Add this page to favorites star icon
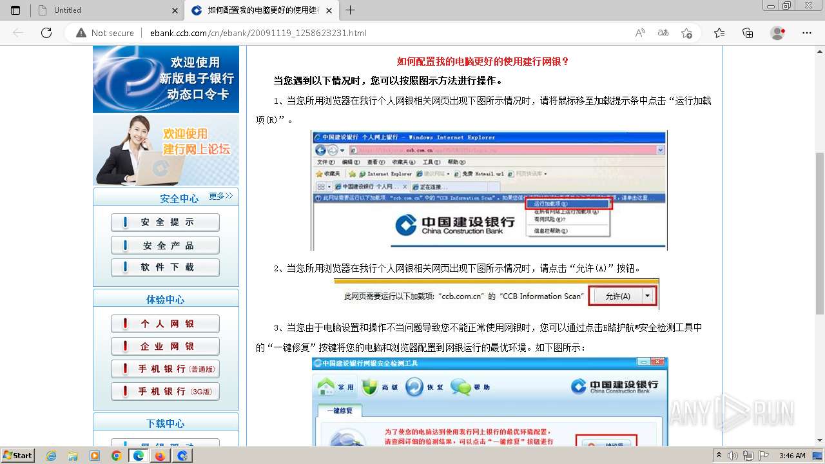This screenshot has height=464, width=825. click(686, 33)
